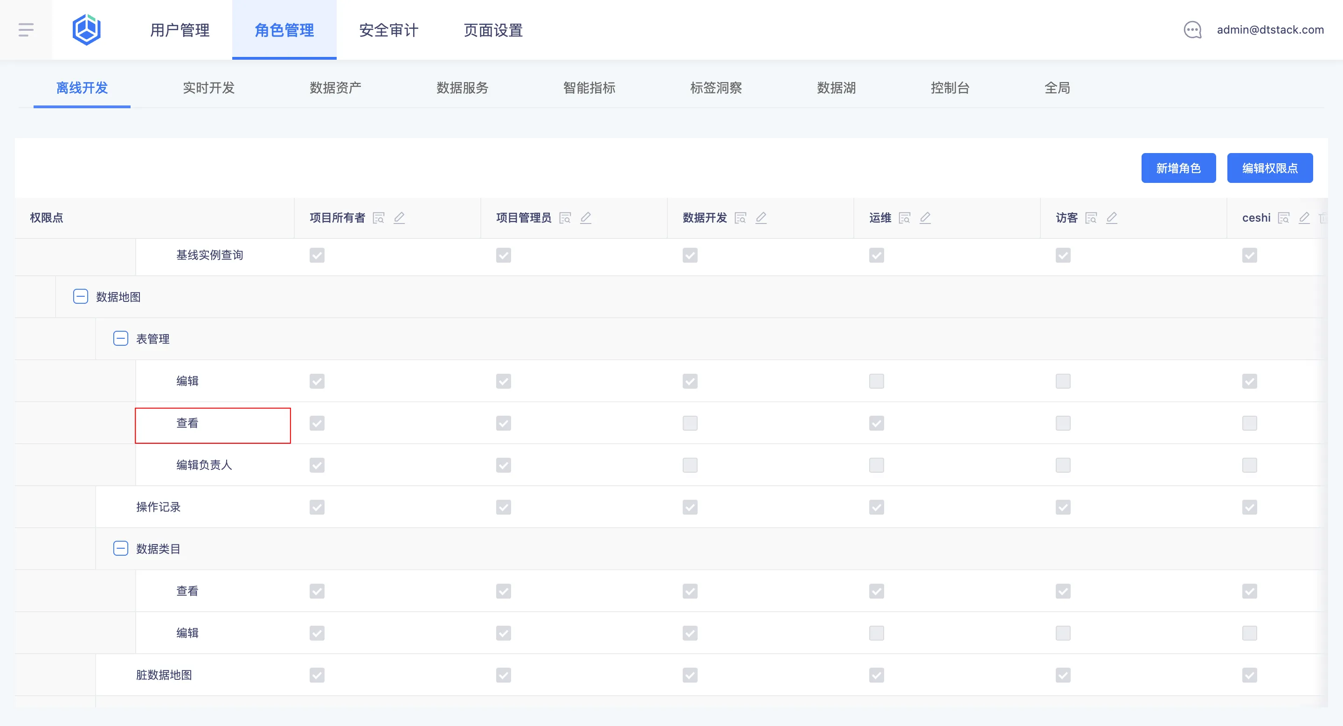Click the view icon next to 运维
The image size is (1343, 726).
tap(905, 218)
